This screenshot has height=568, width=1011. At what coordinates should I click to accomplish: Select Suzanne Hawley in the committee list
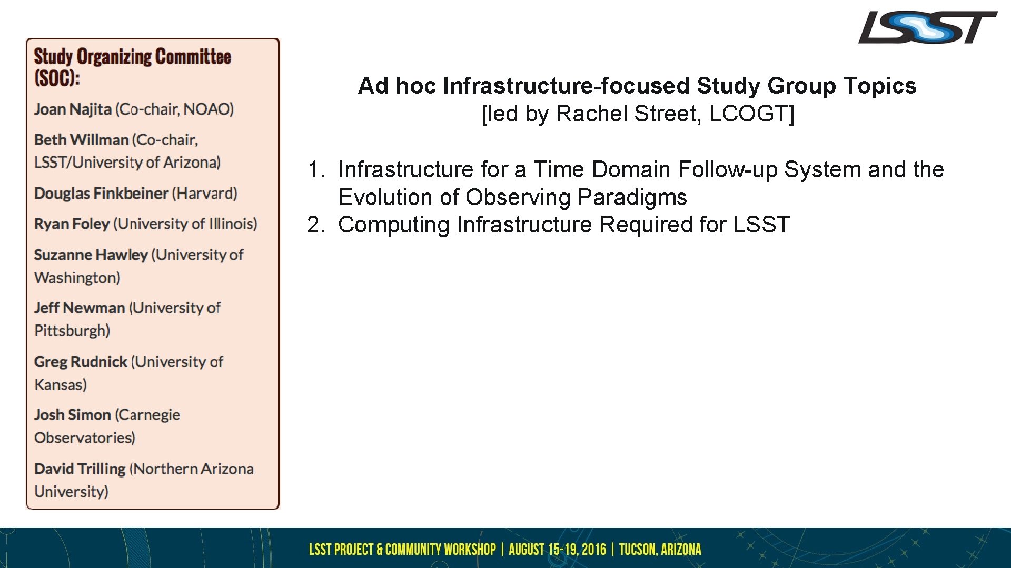tap(91, 255)
